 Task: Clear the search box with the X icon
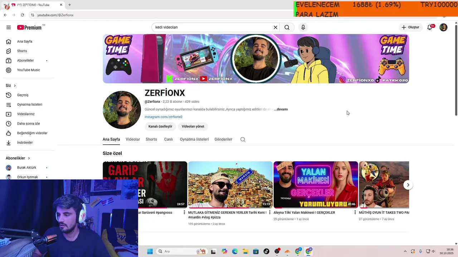pyautogui.click(x=276, y=27)
